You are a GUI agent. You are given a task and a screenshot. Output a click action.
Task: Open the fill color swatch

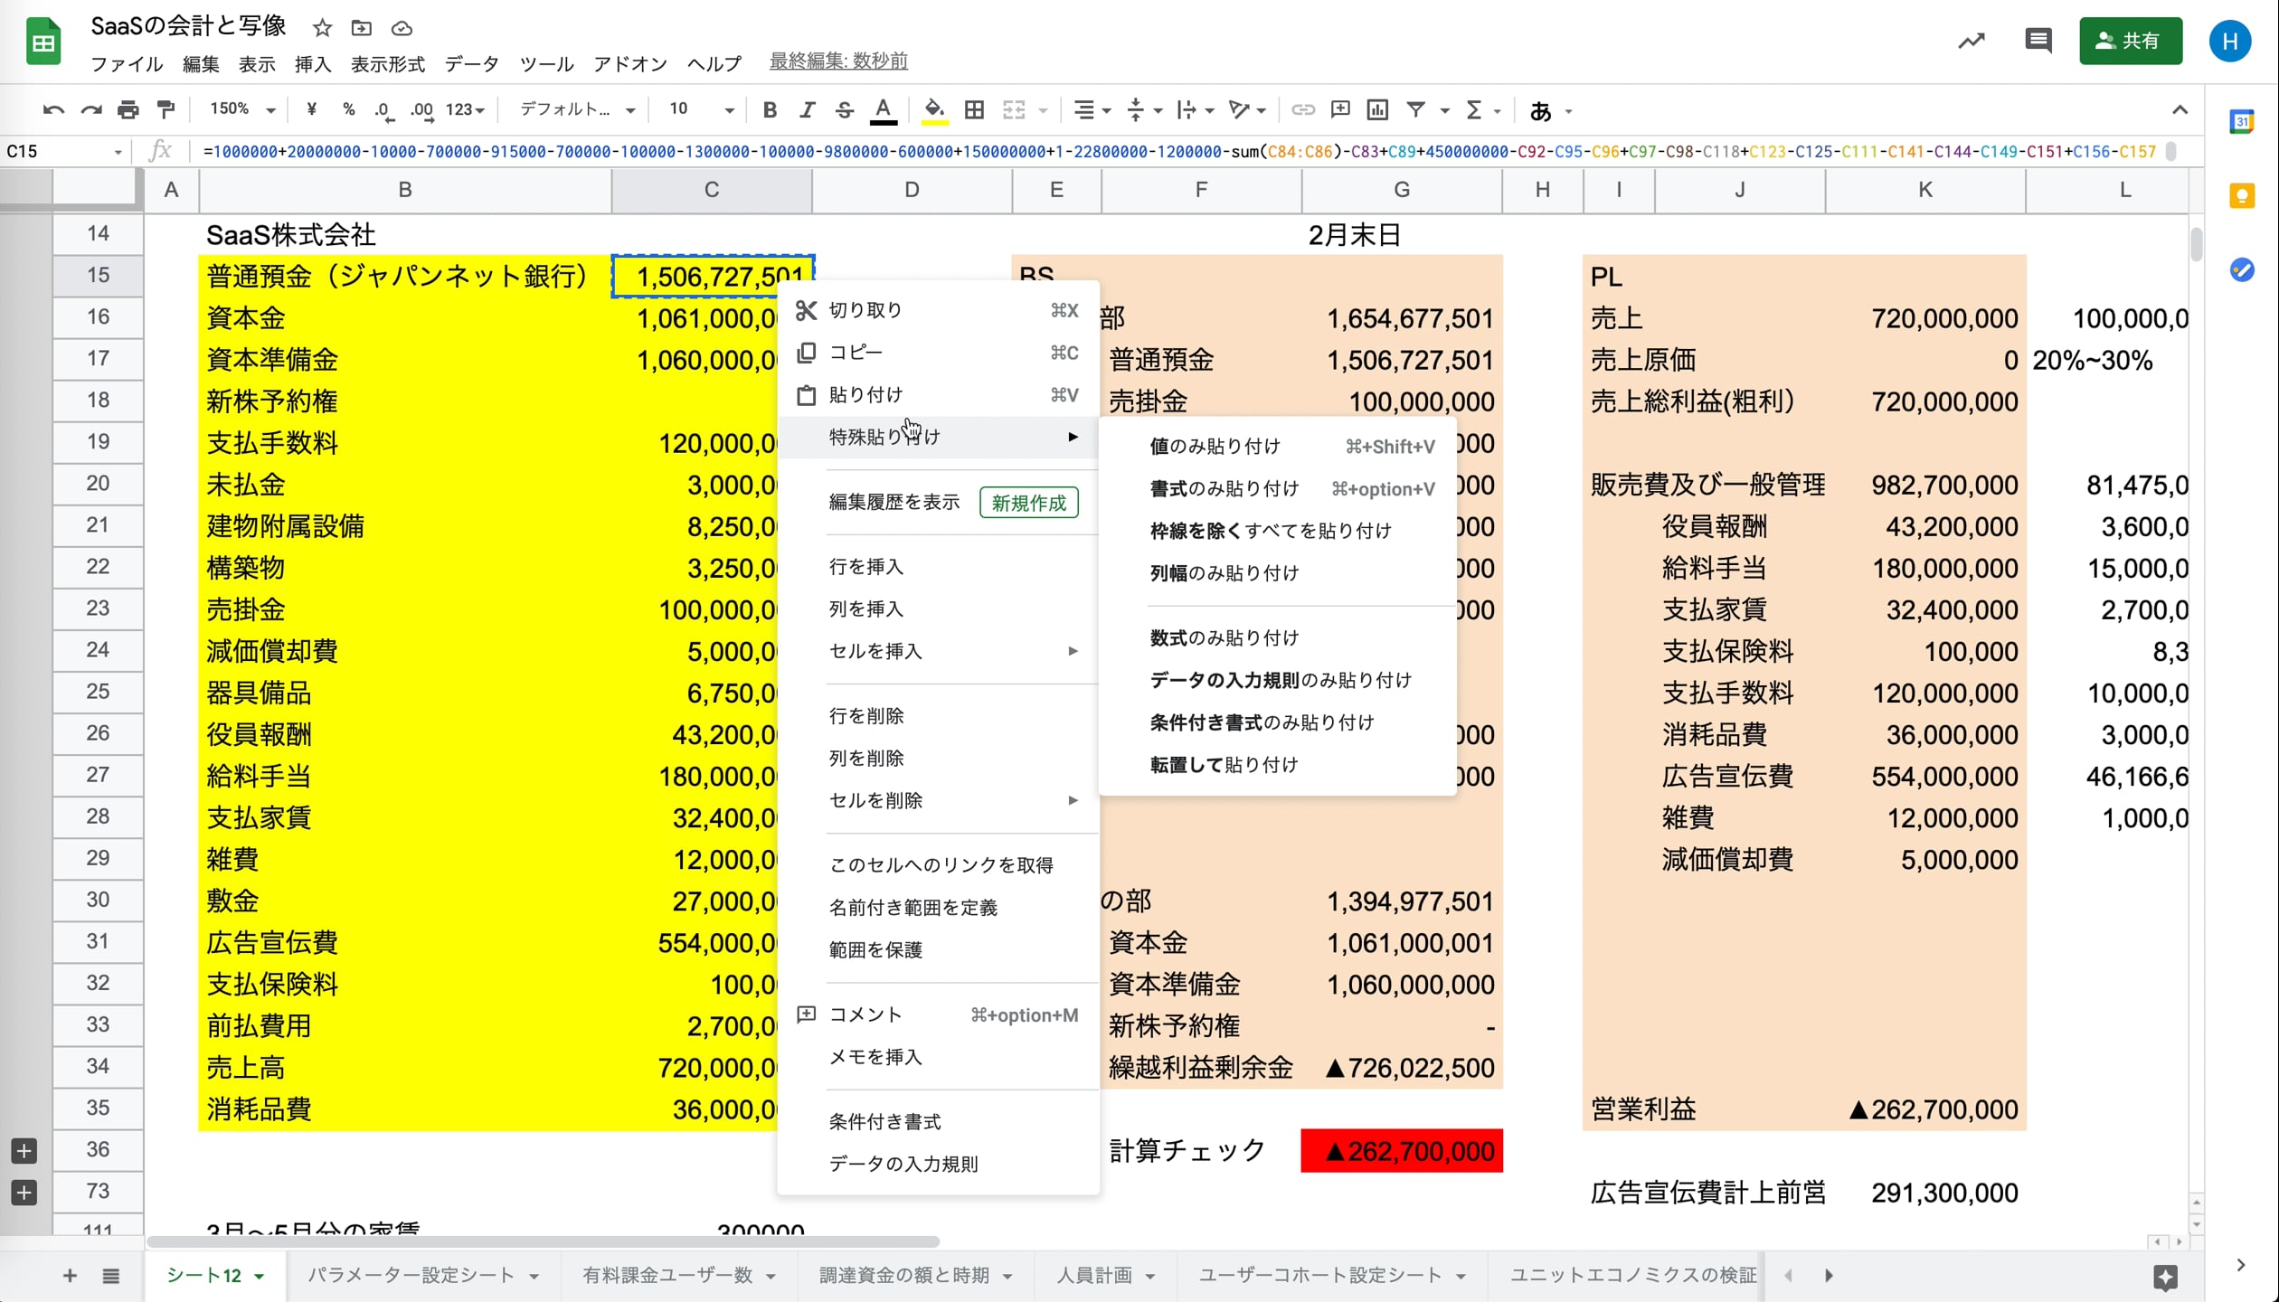(x=934, y=109)
